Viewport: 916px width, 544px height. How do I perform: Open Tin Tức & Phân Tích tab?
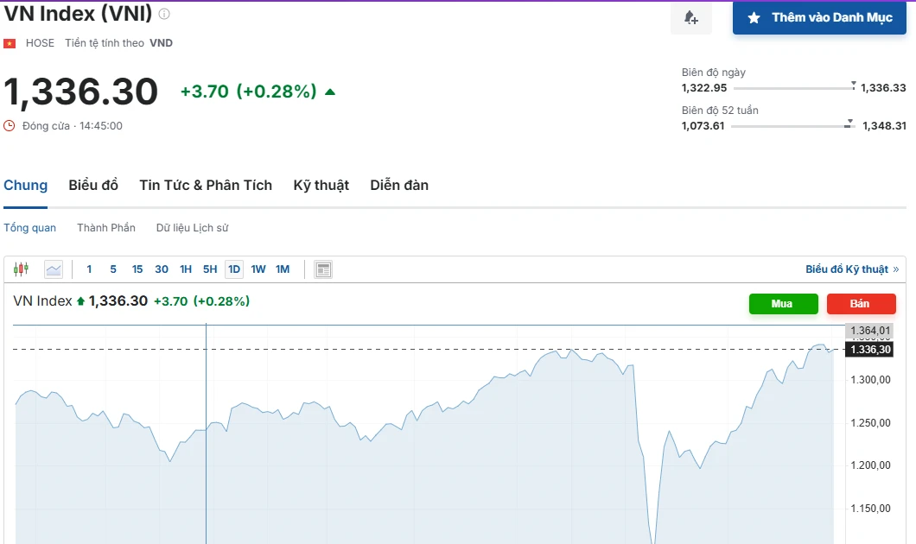(x=206, y=185)
